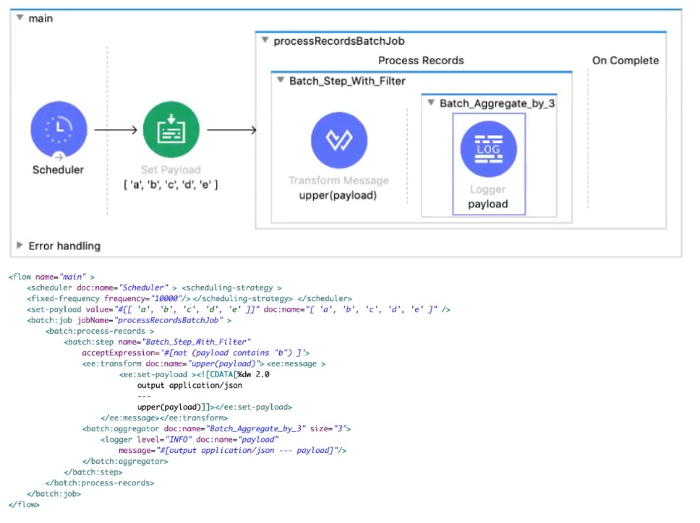Viewport: 700px width, 523px height.
Task: Click the Scheduler clock icon
Action: click(x=58, y=130)
